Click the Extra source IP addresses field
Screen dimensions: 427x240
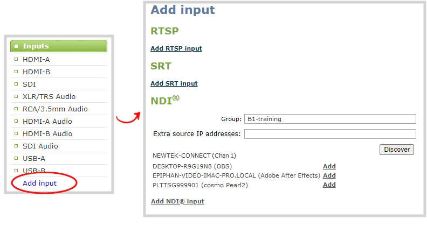coord(330,134)
